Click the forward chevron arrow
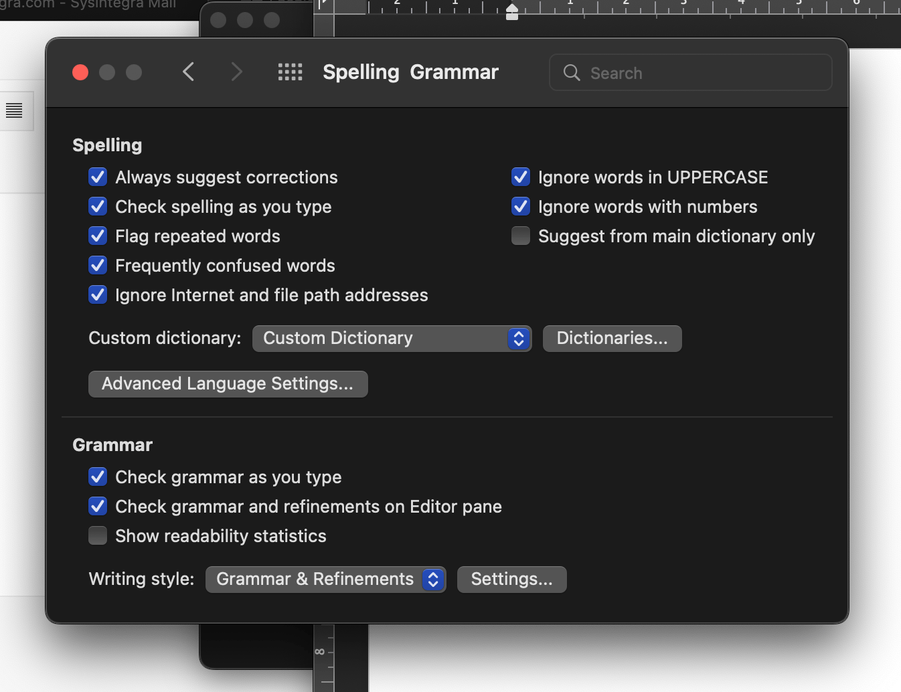This screenshot has height=692, width=901. pos(236,72)
